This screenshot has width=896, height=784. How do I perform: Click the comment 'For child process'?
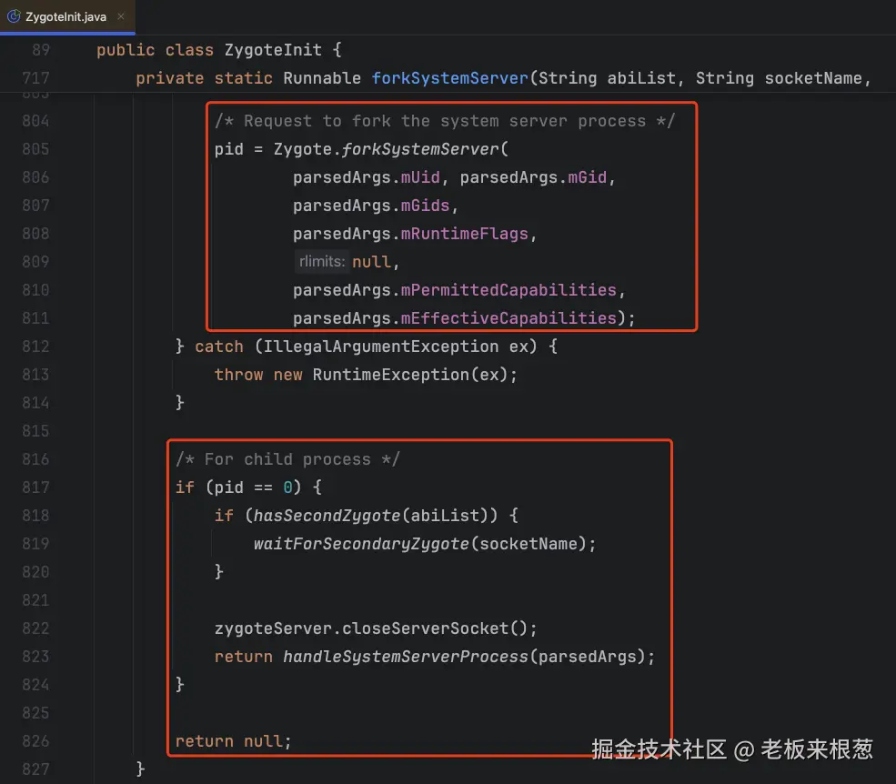pyautogui.click(x=287, y=459)
